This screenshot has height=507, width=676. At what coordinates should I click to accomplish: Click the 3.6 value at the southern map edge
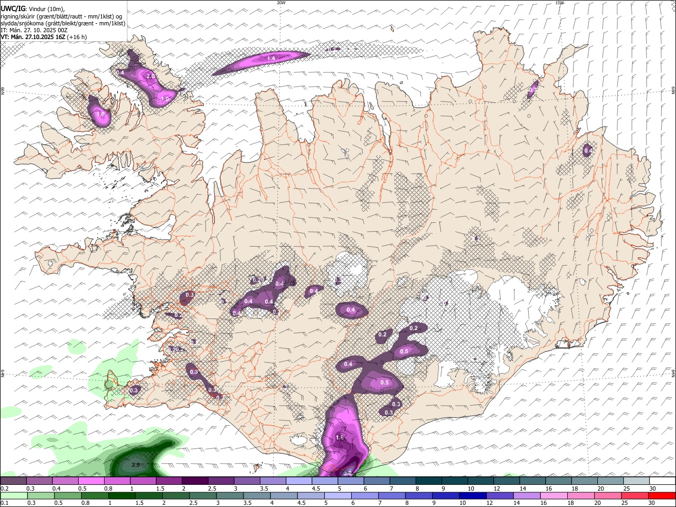pyautogui.click(x=348, y=474)
